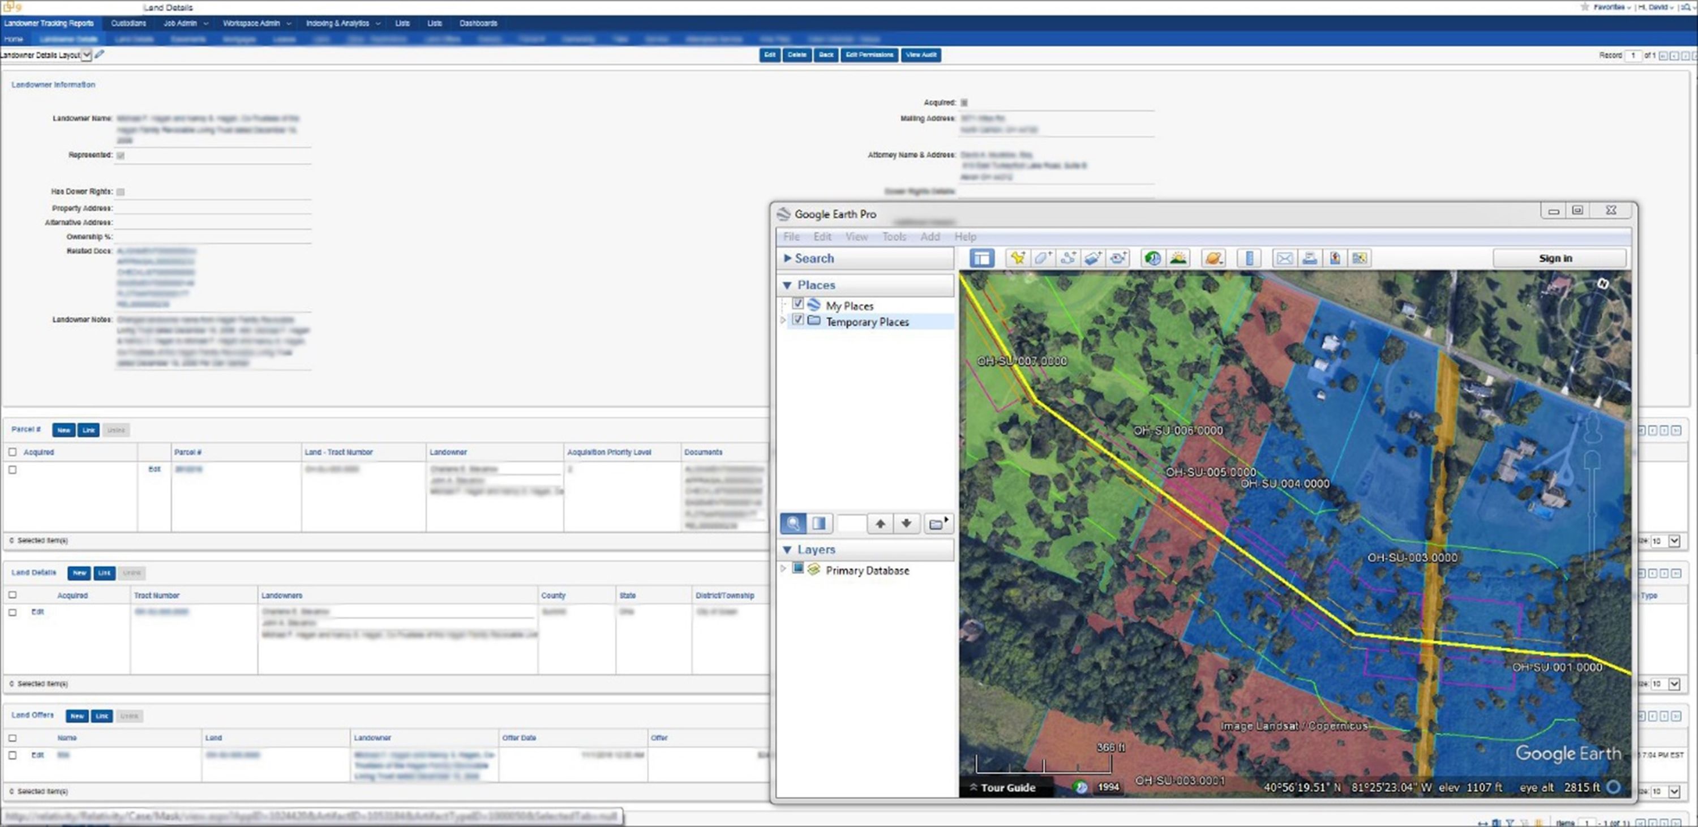Print the current Google Earth view
This screenshot has height=827, width=1698.
[1310, 258]
